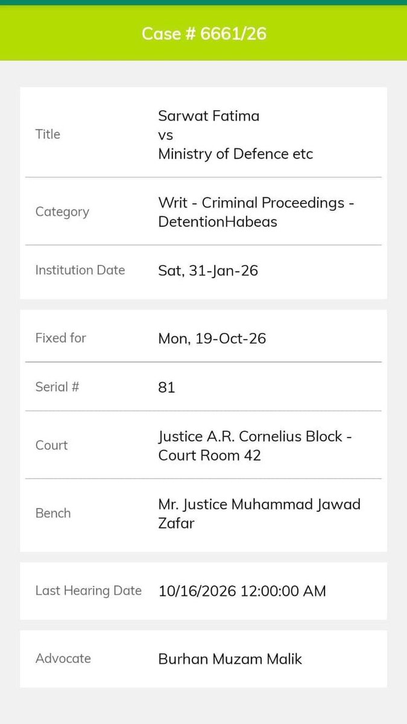Select the Serial # label

click(57, 387)
